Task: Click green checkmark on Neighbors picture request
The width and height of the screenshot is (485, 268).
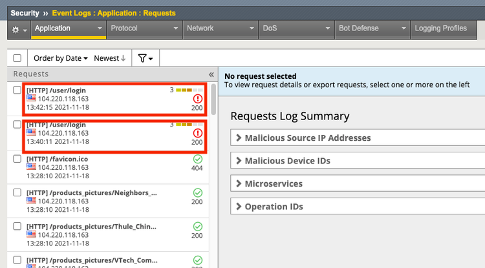Action: (197, 192)
